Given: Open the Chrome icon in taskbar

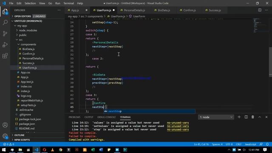Looking at the screenshot, I should 60,150.
